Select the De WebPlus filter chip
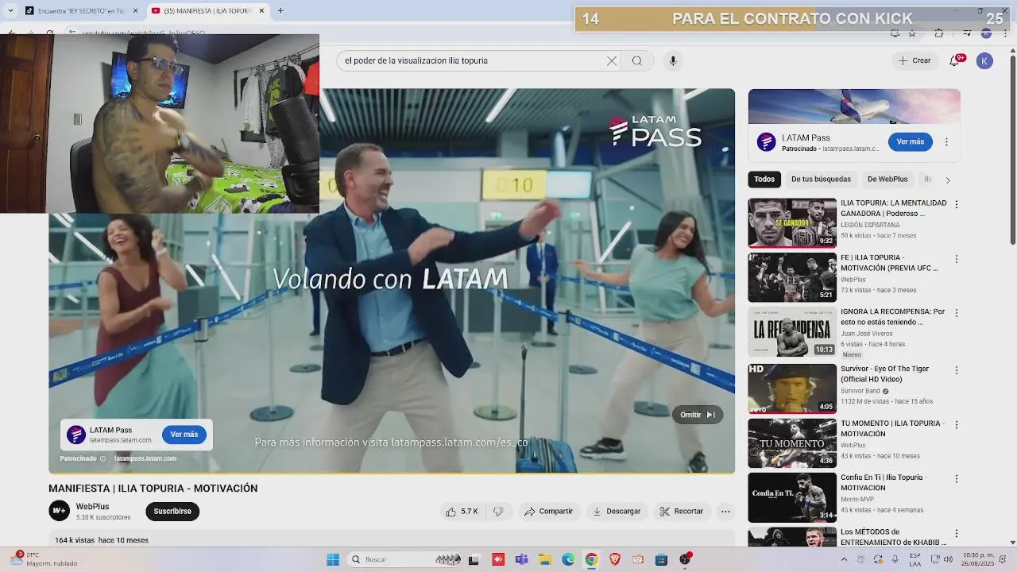The width and height of the screenshot is (1017, 572). tap(887, 180)
